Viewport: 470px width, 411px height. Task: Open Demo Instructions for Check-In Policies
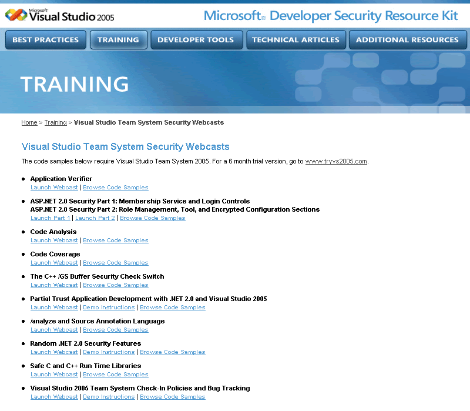pos(109,397)
